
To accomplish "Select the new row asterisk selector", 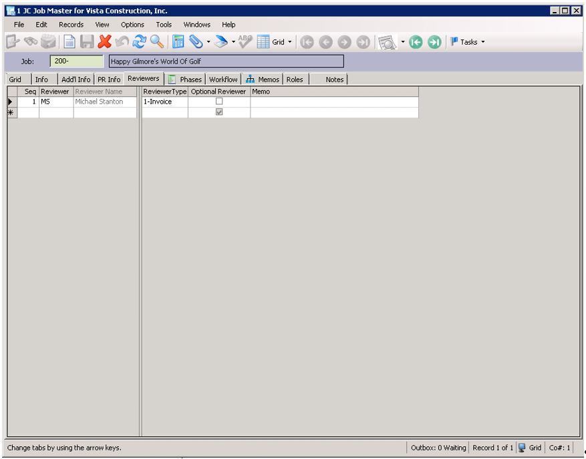I will (12, 112).
